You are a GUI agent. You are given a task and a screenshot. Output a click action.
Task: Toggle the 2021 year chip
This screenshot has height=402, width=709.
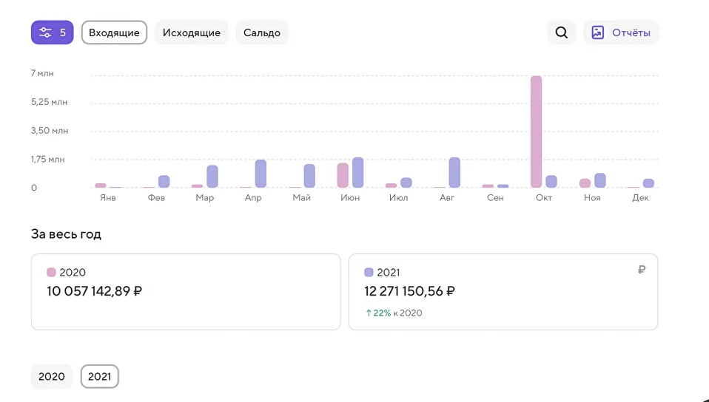pyautogui.click(x=99, y=376)
